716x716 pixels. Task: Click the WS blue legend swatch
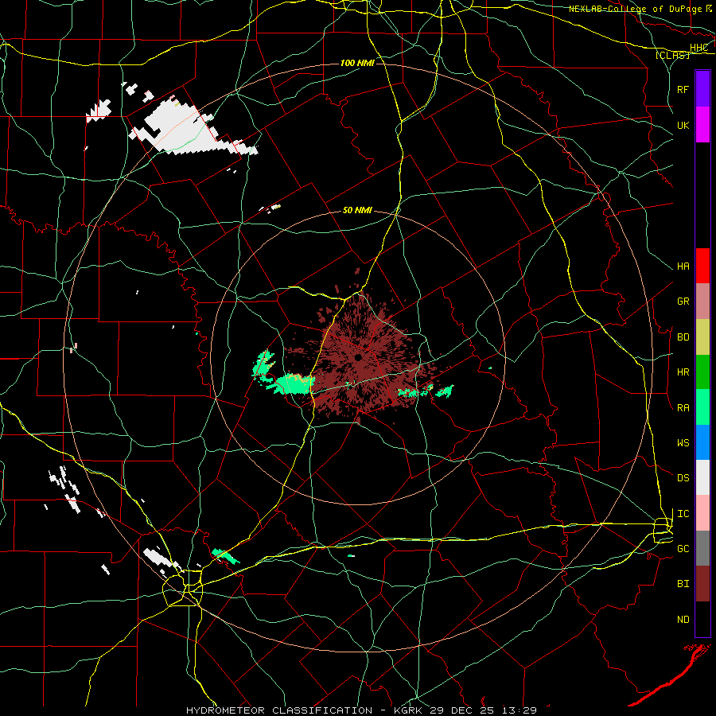tap(702, 442)
